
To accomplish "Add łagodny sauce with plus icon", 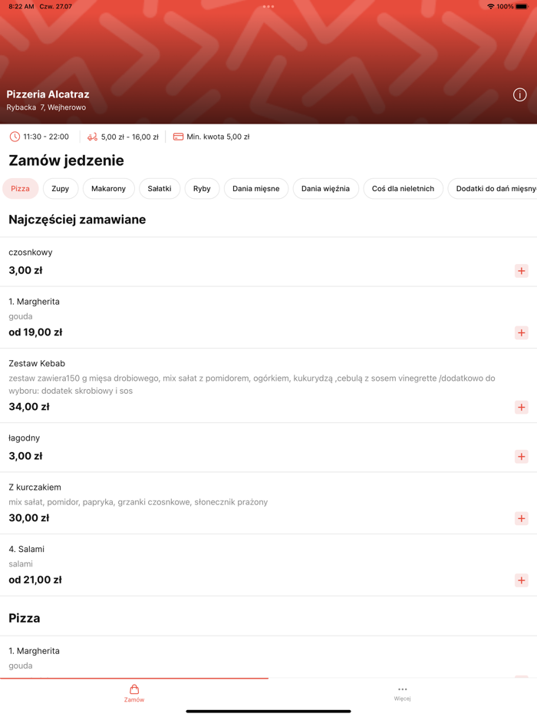I will tap(522, 456).
